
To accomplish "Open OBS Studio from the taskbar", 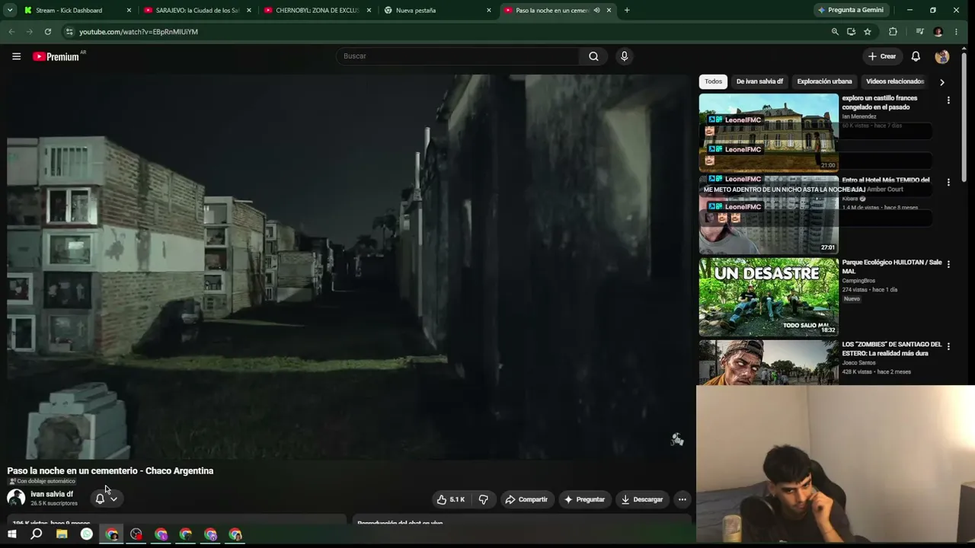I will click(136, 534).
